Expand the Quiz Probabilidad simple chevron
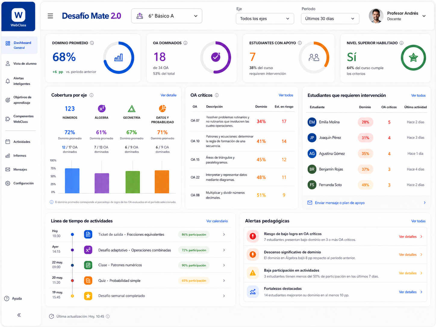Screen dimensions: 436x327 tap(224, 281)
